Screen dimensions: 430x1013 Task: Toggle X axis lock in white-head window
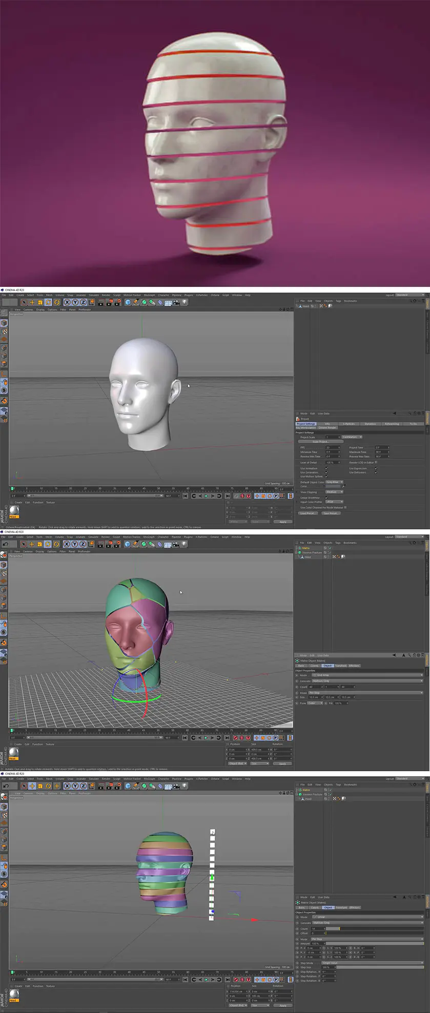click(67, 302)
